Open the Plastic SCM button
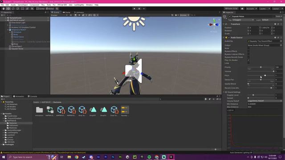This screenshot has width=285, height=160. pyautogui.click(x=231, y=8)
